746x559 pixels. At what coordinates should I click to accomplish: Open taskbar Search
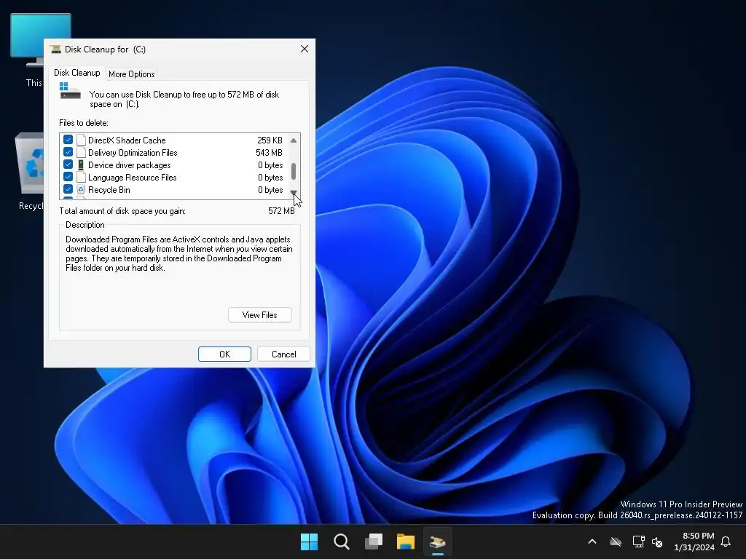pyautogui.click(x=341, y=542)
